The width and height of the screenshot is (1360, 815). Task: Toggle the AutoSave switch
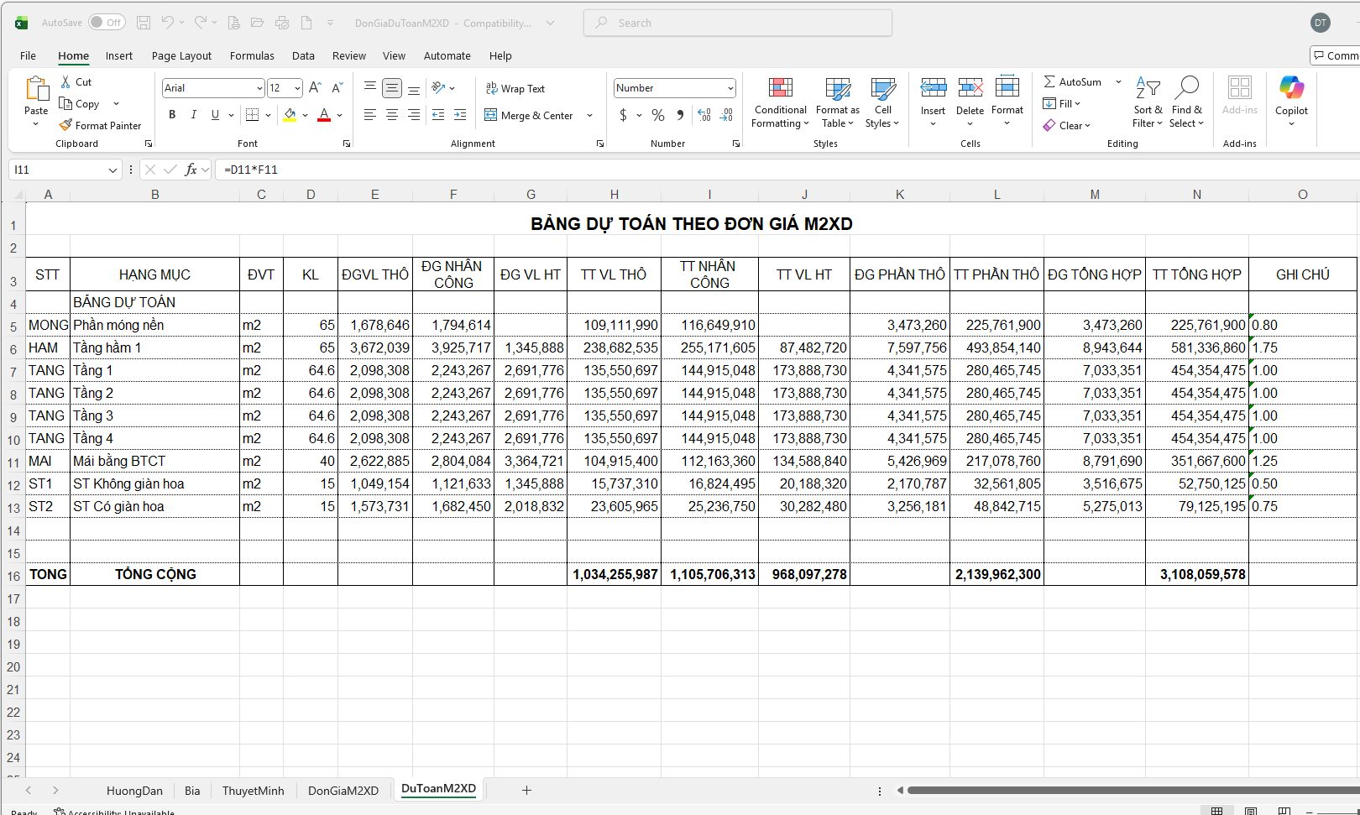[x=107, y=23]
